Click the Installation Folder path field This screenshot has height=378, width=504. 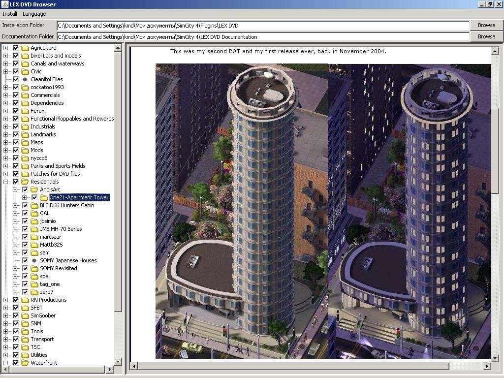[x=263, y=26]
